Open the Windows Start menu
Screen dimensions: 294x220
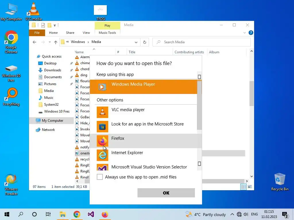click(x=7, y=214)
